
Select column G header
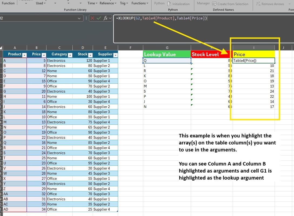click(167, 48)
